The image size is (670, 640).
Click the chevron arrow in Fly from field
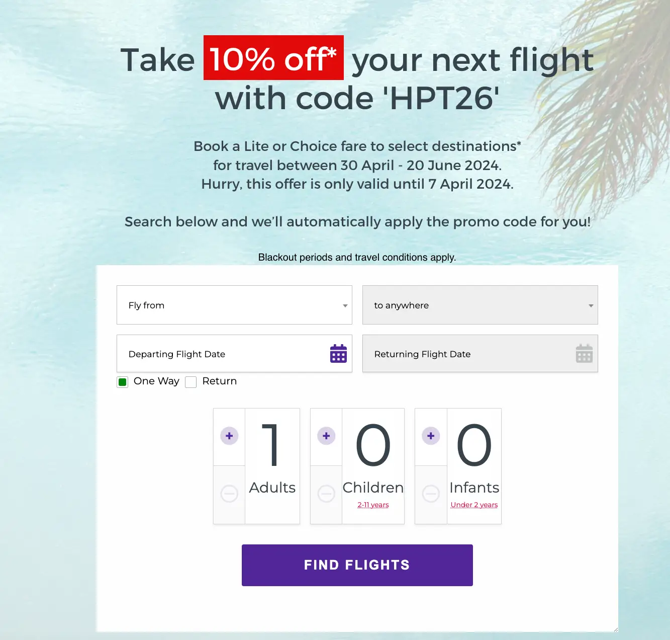[345, 305]
